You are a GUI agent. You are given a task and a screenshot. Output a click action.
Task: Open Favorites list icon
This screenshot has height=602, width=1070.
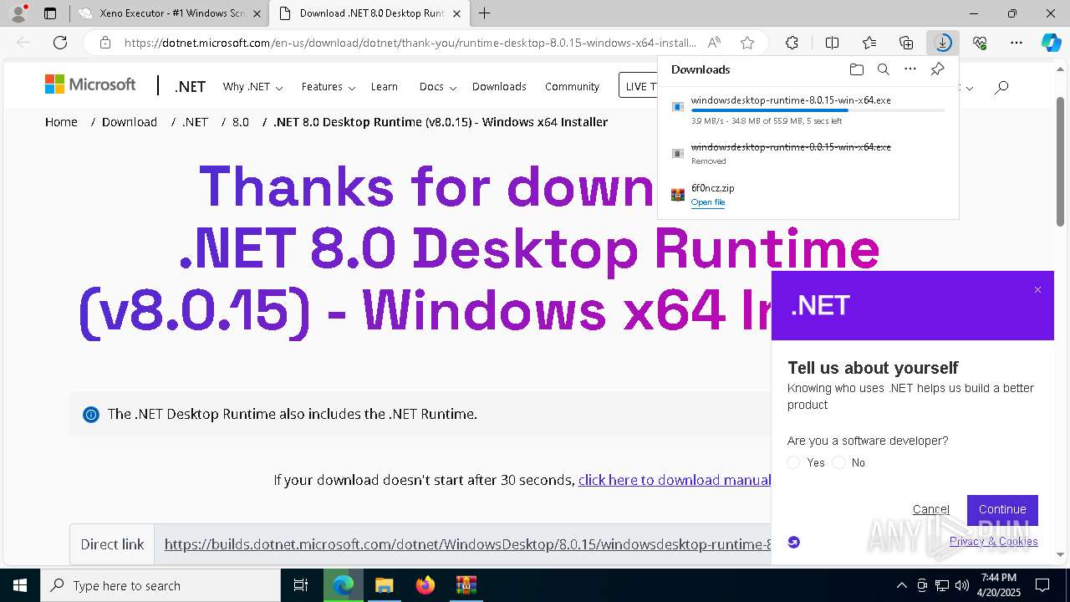tap(869, 43)
